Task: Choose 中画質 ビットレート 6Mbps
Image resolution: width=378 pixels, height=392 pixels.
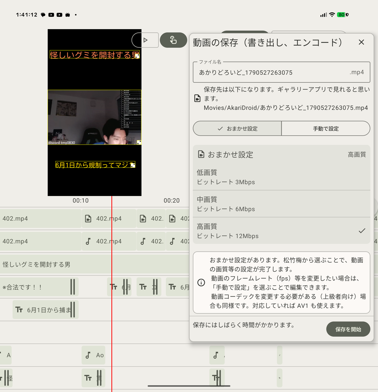Action: pos(281,204)
